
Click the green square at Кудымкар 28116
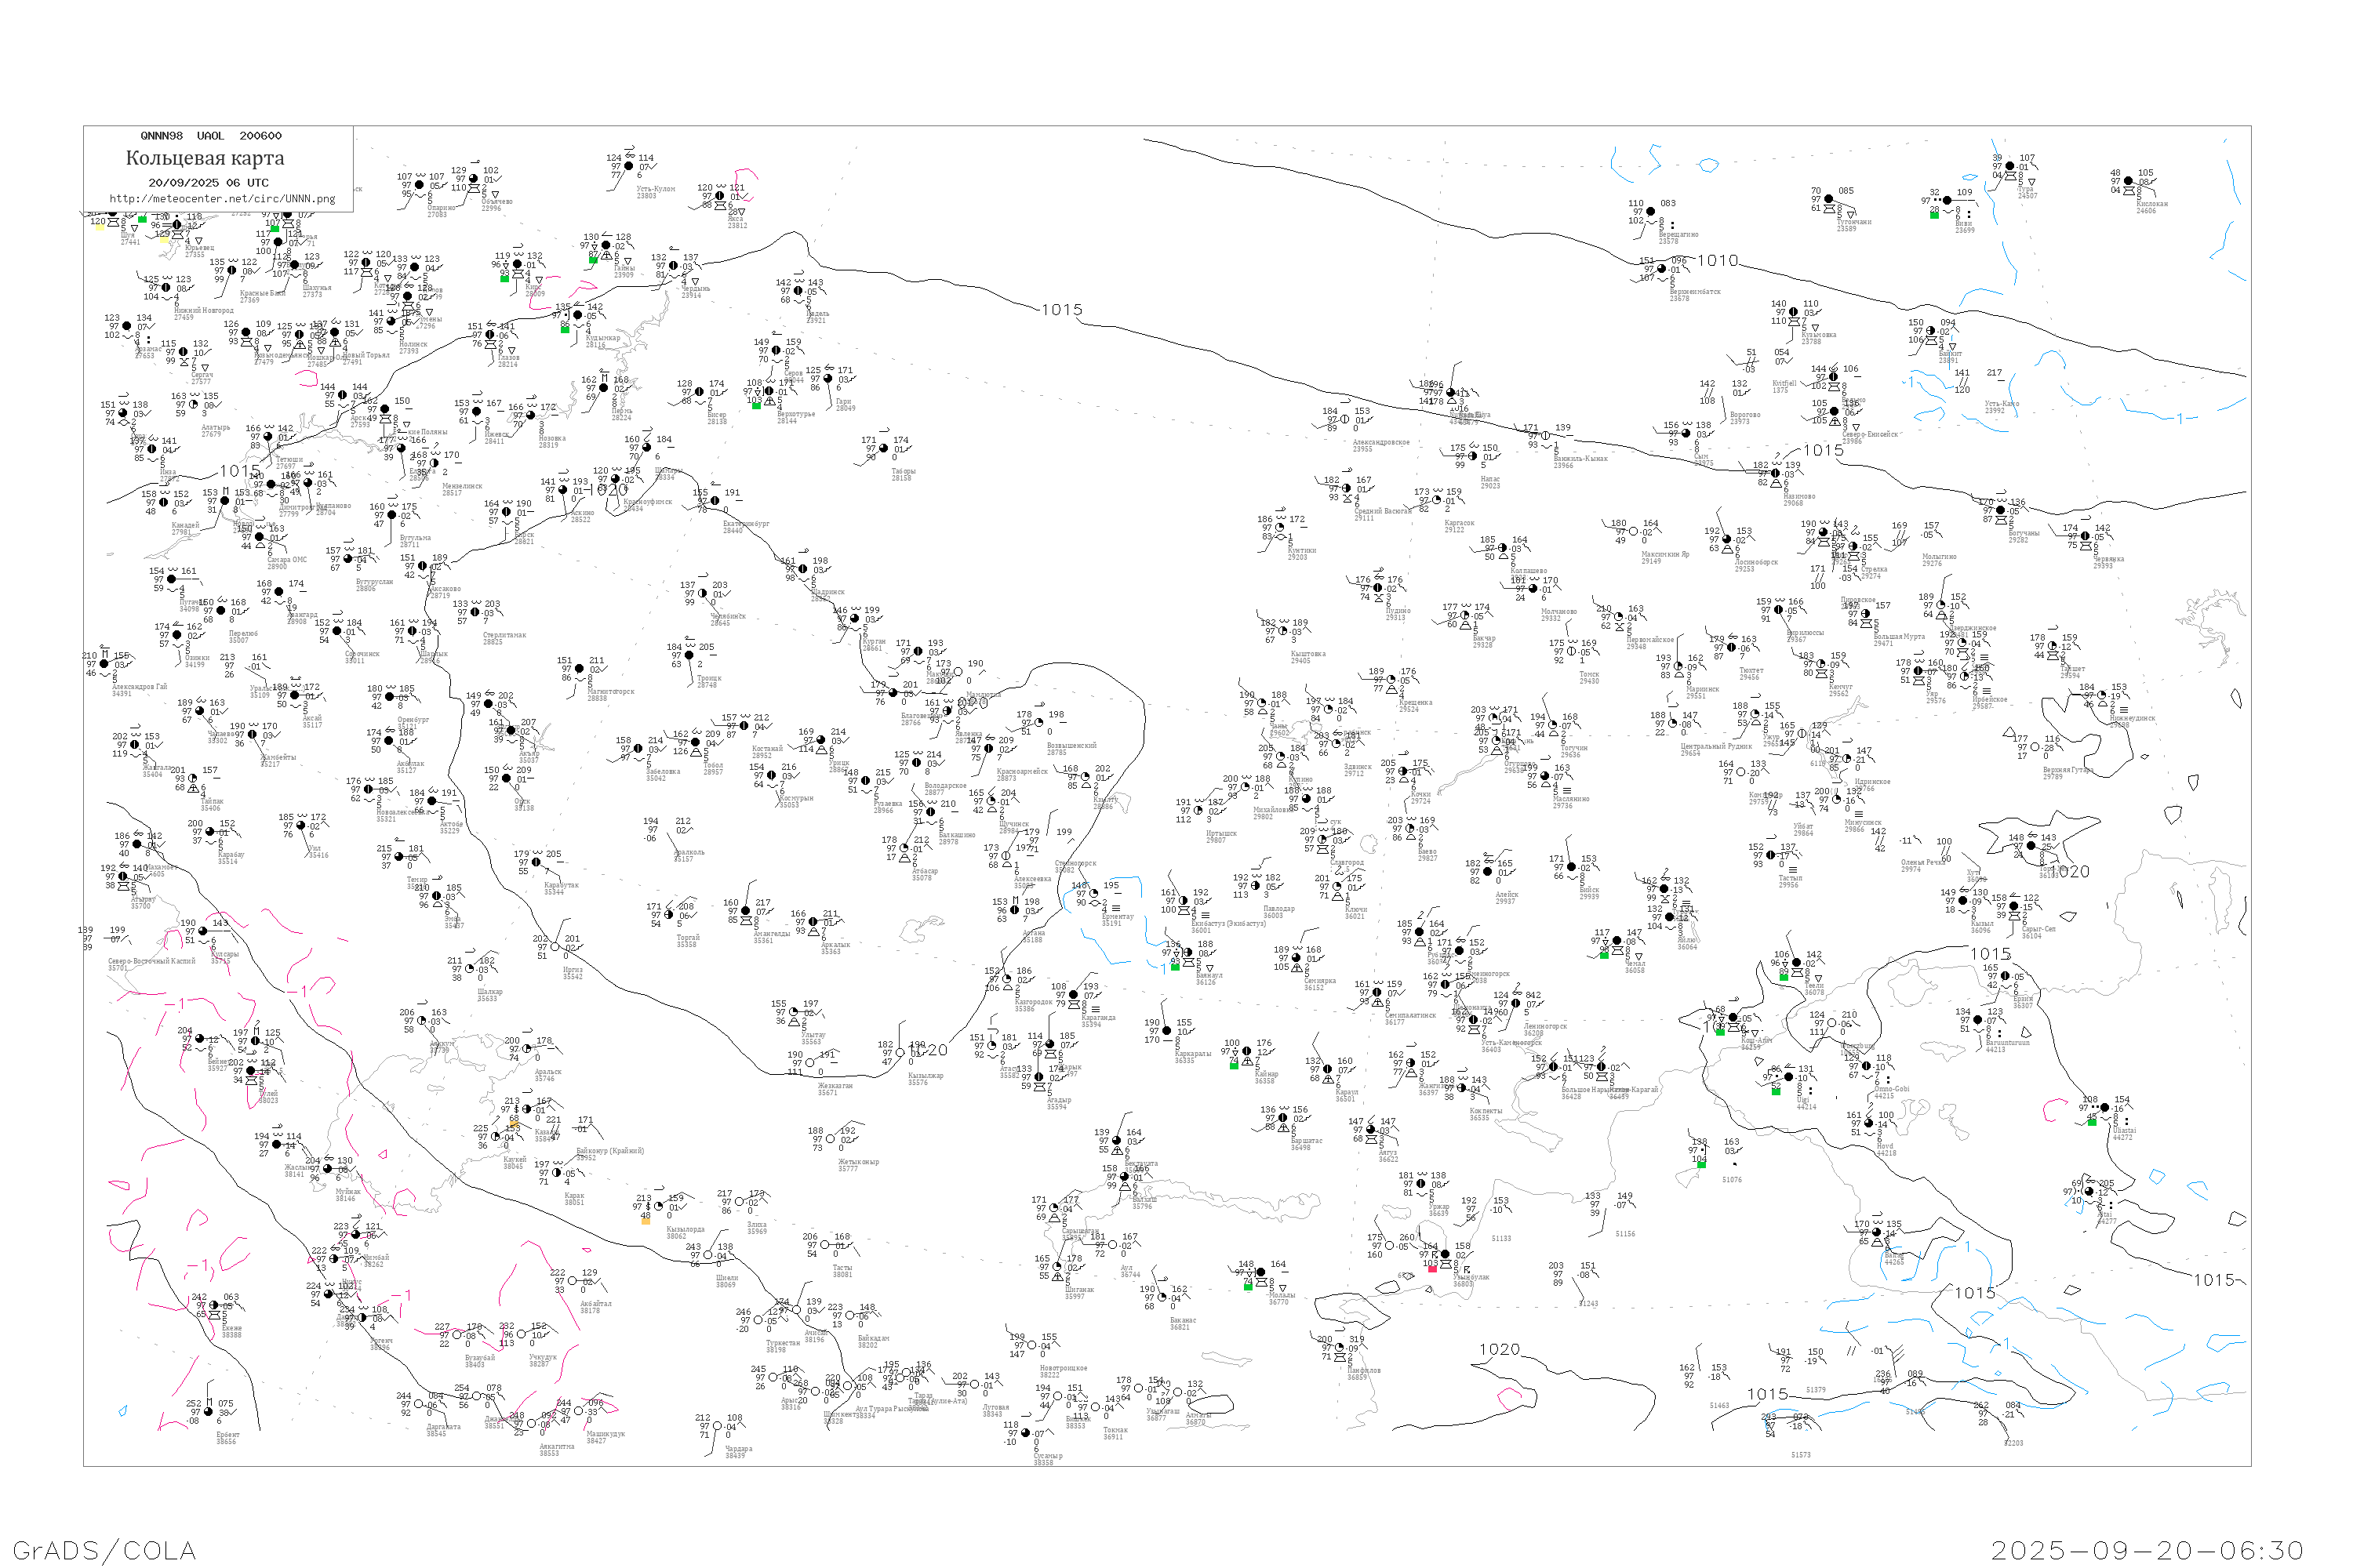[x=564, y=329]
